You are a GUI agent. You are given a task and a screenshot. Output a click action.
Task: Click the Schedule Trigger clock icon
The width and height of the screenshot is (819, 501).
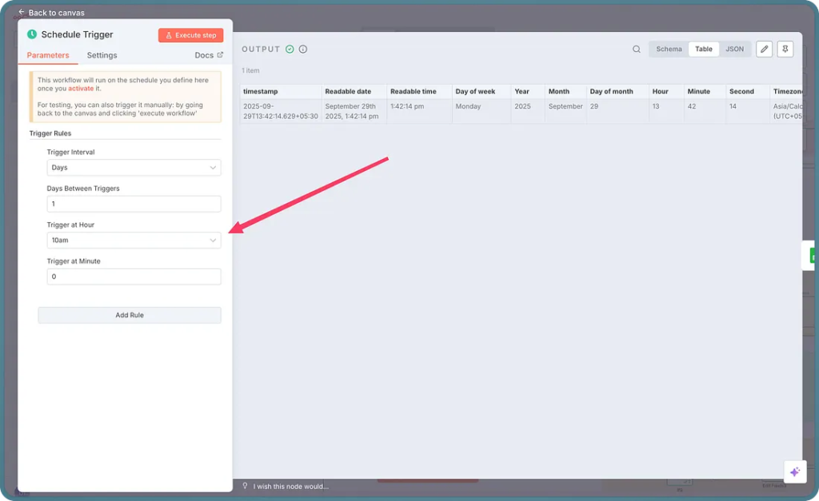pyautogui.click(x=32, y=34)
